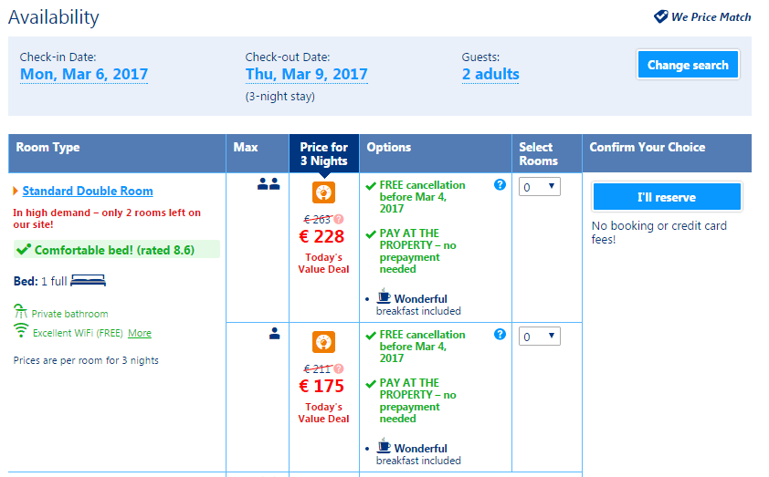Viewport: 769px width, 477px height.
Task: Click help icon beside second FREE cancellation
Action: pos(500,335)
